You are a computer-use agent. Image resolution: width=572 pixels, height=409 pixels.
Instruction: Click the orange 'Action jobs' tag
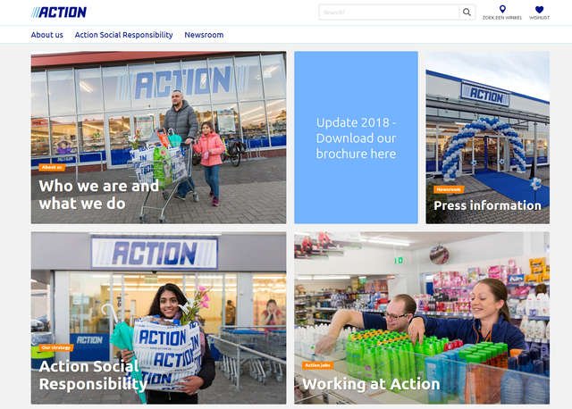(x=318, y=365)
